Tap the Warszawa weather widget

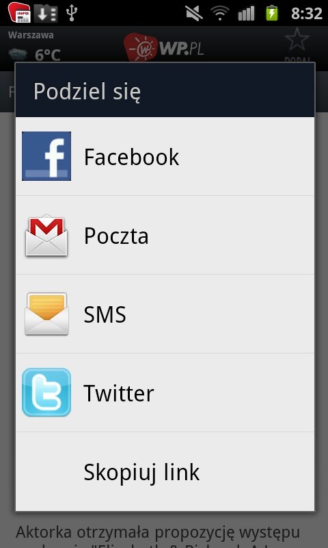34,46
